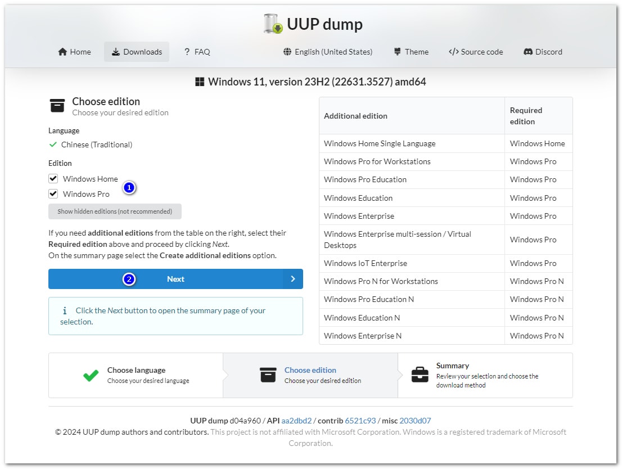Click the green checkmark beside Chinese (Traditional)
The height and width of the screenshot is (469, 622).
53,145
